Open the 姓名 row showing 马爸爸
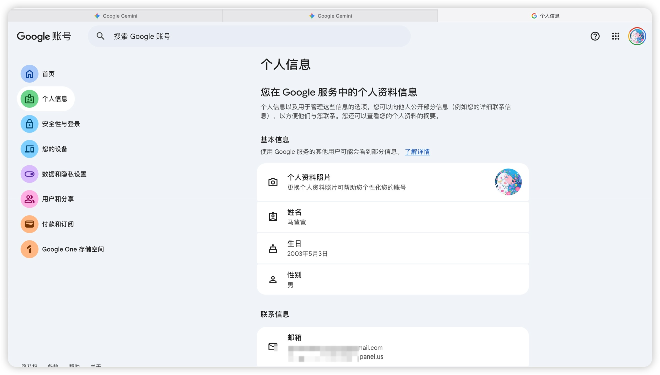This screenshot has height=375, width=660. [392, 217]
